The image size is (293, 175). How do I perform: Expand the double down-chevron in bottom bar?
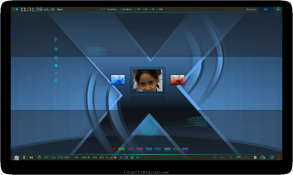click(x=24, y=157)
